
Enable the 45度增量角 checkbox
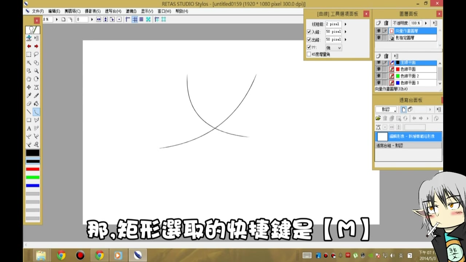pyautogui.click(x=309, y=54)
